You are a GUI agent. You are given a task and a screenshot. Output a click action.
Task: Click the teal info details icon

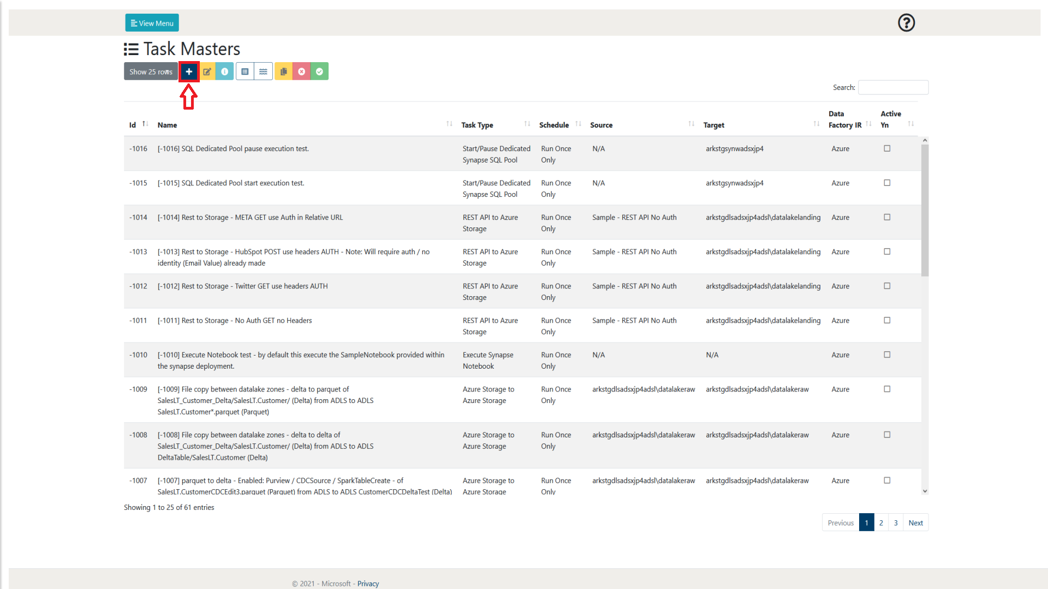pos(224,71)
